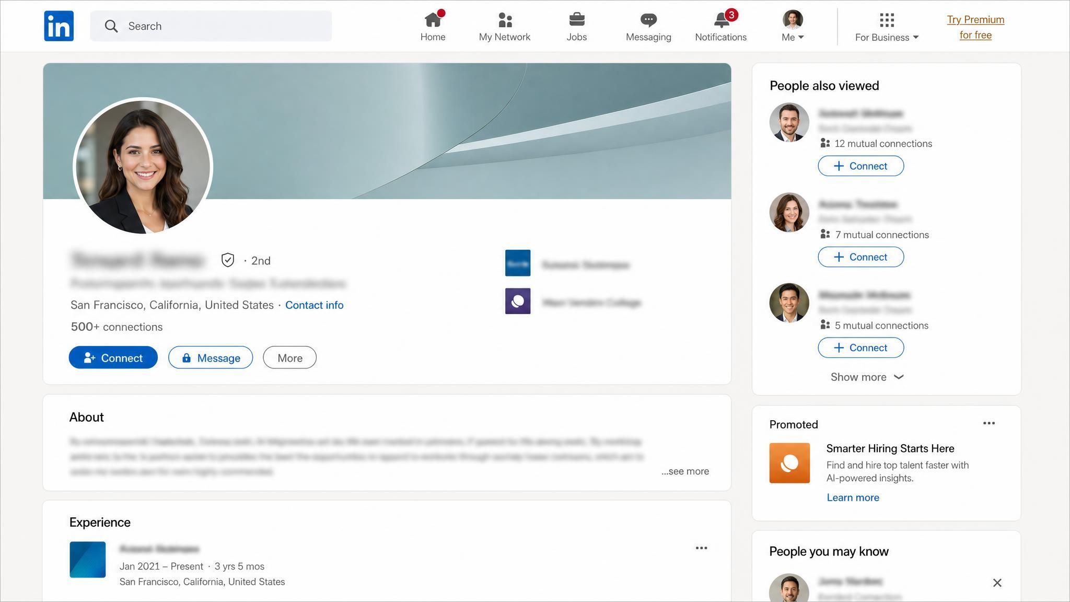Click Learn more on the promoted ad
1070x602 pixels.
853,497
